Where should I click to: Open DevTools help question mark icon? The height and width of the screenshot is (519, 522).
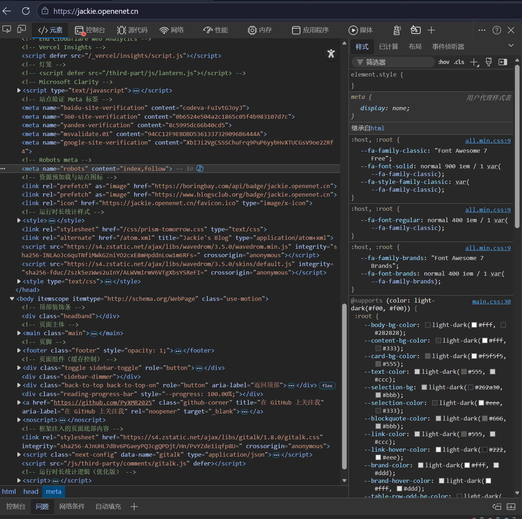[x=497, y=30]
